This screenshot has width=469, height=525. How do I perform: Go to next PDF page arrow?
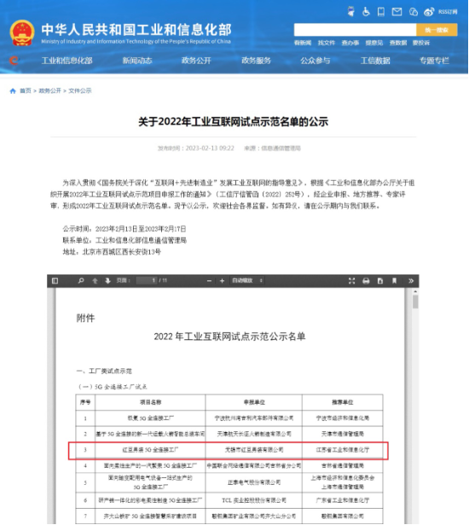107,280
